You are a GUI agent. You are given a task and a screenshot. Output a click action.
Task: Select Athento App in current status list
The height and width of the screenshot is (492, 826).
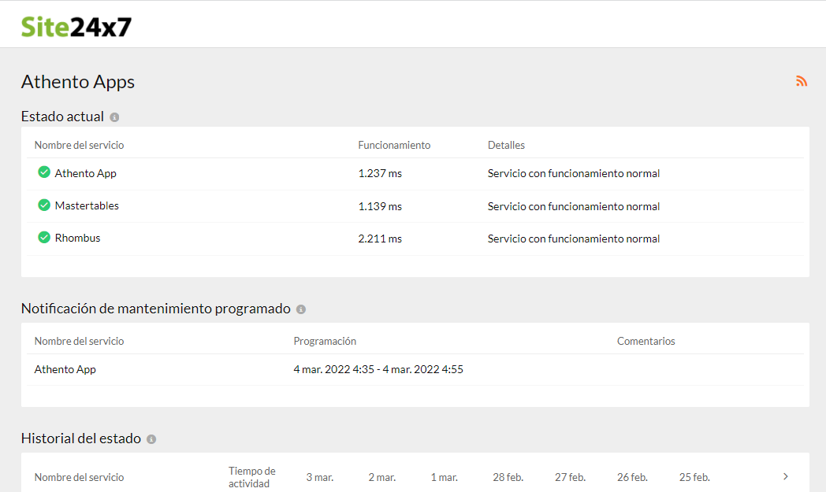(x=85, y=173)
